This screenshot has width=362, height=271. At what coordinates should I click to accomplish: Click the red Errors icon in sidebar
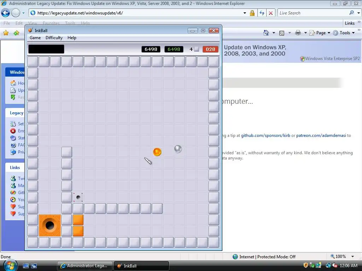13,131
